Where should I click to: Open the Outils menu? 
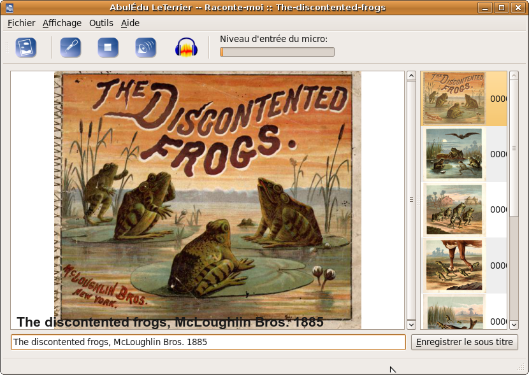pyautogui.click(x=101, y=23)
